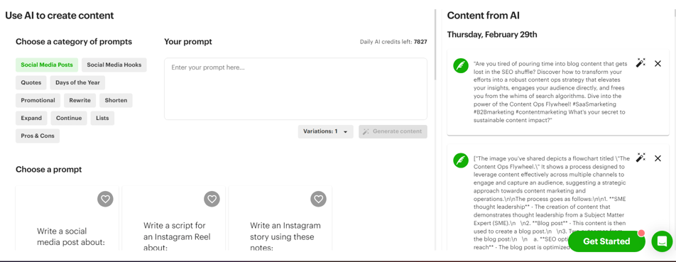Choose the Rewrite category chip
Viewport: 676px width, 262px height.
tap(80, 100)
